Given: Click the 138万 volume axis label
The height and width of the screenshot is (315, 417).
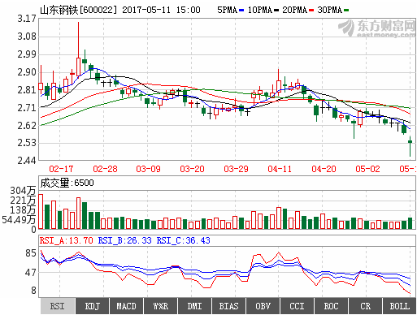Looking at the screenshot, I should coord(23,210).
